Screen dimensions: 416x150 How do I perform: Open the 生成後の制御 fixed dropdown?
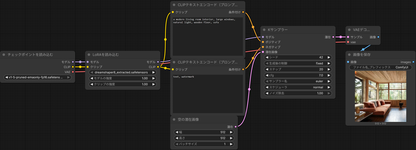[298, 63]
